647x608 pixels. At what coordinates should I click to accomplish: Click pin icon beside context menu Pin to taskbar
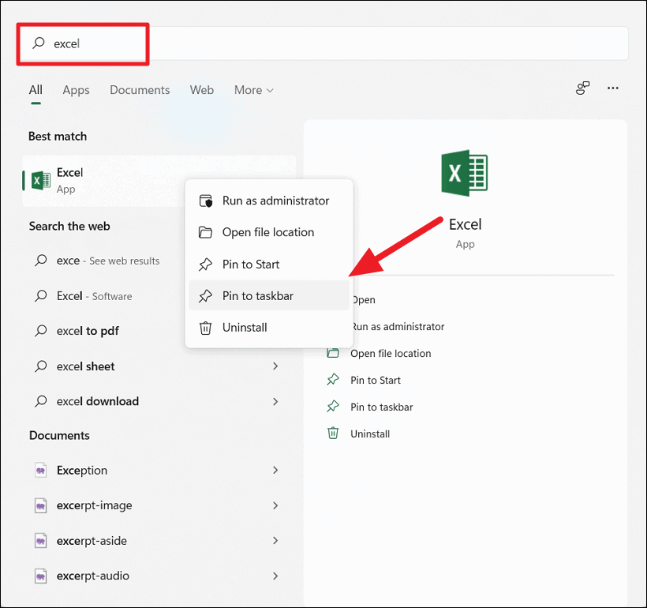pyautogui.click(x=205, y=296)
